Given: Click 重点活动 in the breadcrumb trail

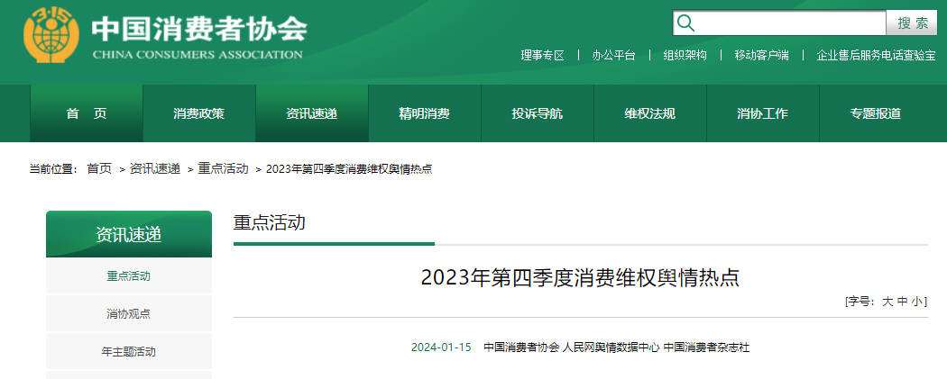Looking at the screenshot, I should 223,168.
